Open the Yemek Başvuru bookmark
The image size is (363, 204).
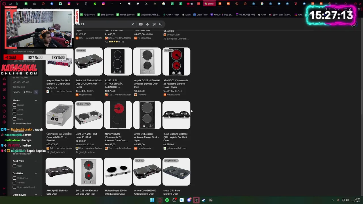[x=125, y=15]
